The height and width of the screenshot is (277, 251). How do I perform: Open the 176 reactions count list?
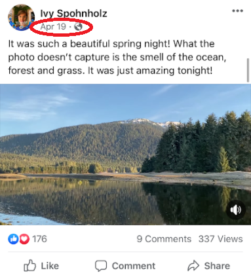39,239
